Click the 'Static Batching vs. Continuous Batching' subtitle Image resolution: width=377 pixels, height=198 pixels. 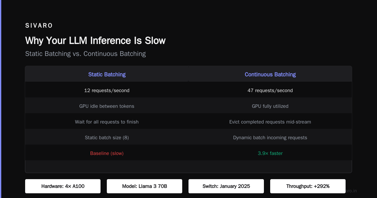coord(85,53)
